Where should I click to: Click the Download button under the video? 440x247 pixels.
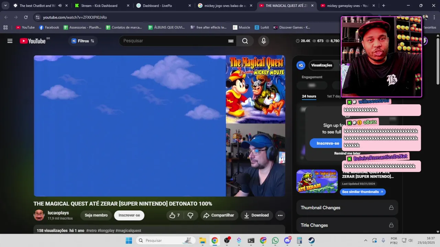(256, 215)
